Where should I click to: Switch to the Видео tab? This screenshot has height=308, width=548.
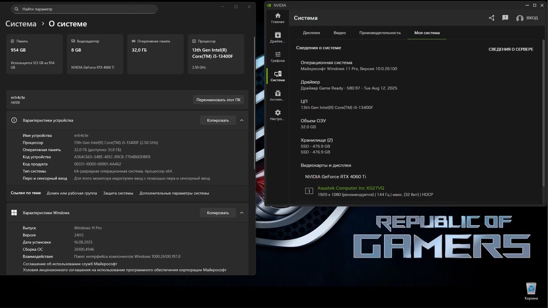pos(339,33)
